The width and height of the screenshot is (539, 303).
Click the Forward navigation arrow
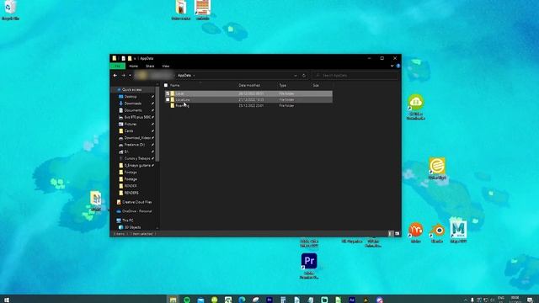[124, 75]
